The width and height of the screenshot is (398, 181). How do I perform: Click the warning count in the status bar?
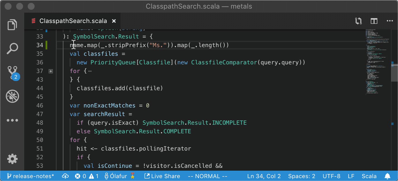click(94, 176)
